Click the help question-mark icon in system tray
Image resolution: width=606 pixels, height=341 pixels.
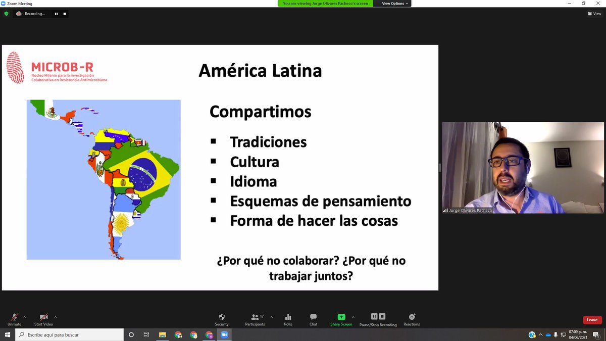(x=532, y=334)
